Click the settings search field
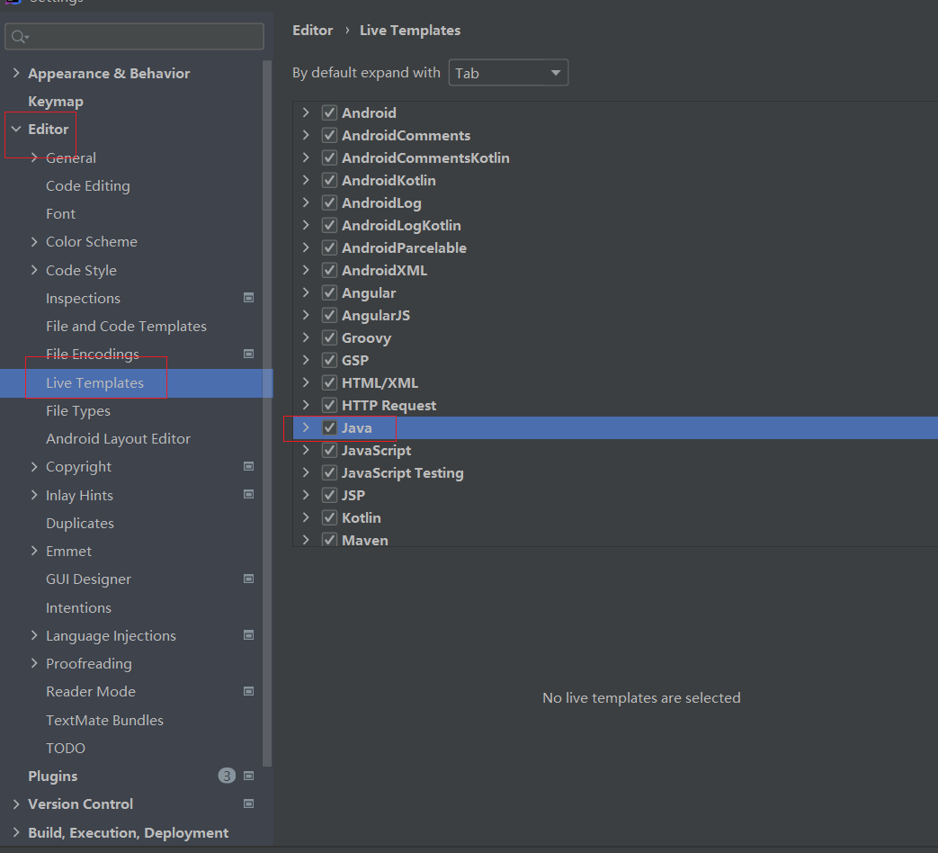938x853 pixels. pos(135,37)
